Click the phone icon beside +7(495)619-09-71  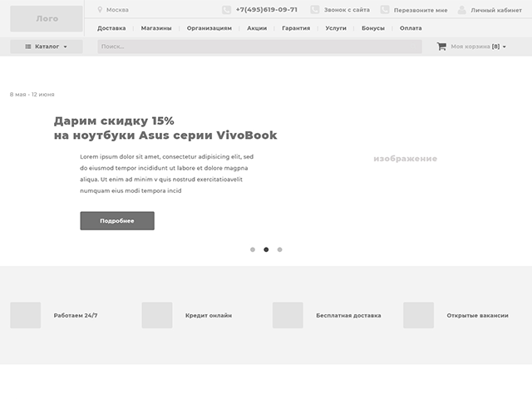pyautogui.click(x=226, y=10)
